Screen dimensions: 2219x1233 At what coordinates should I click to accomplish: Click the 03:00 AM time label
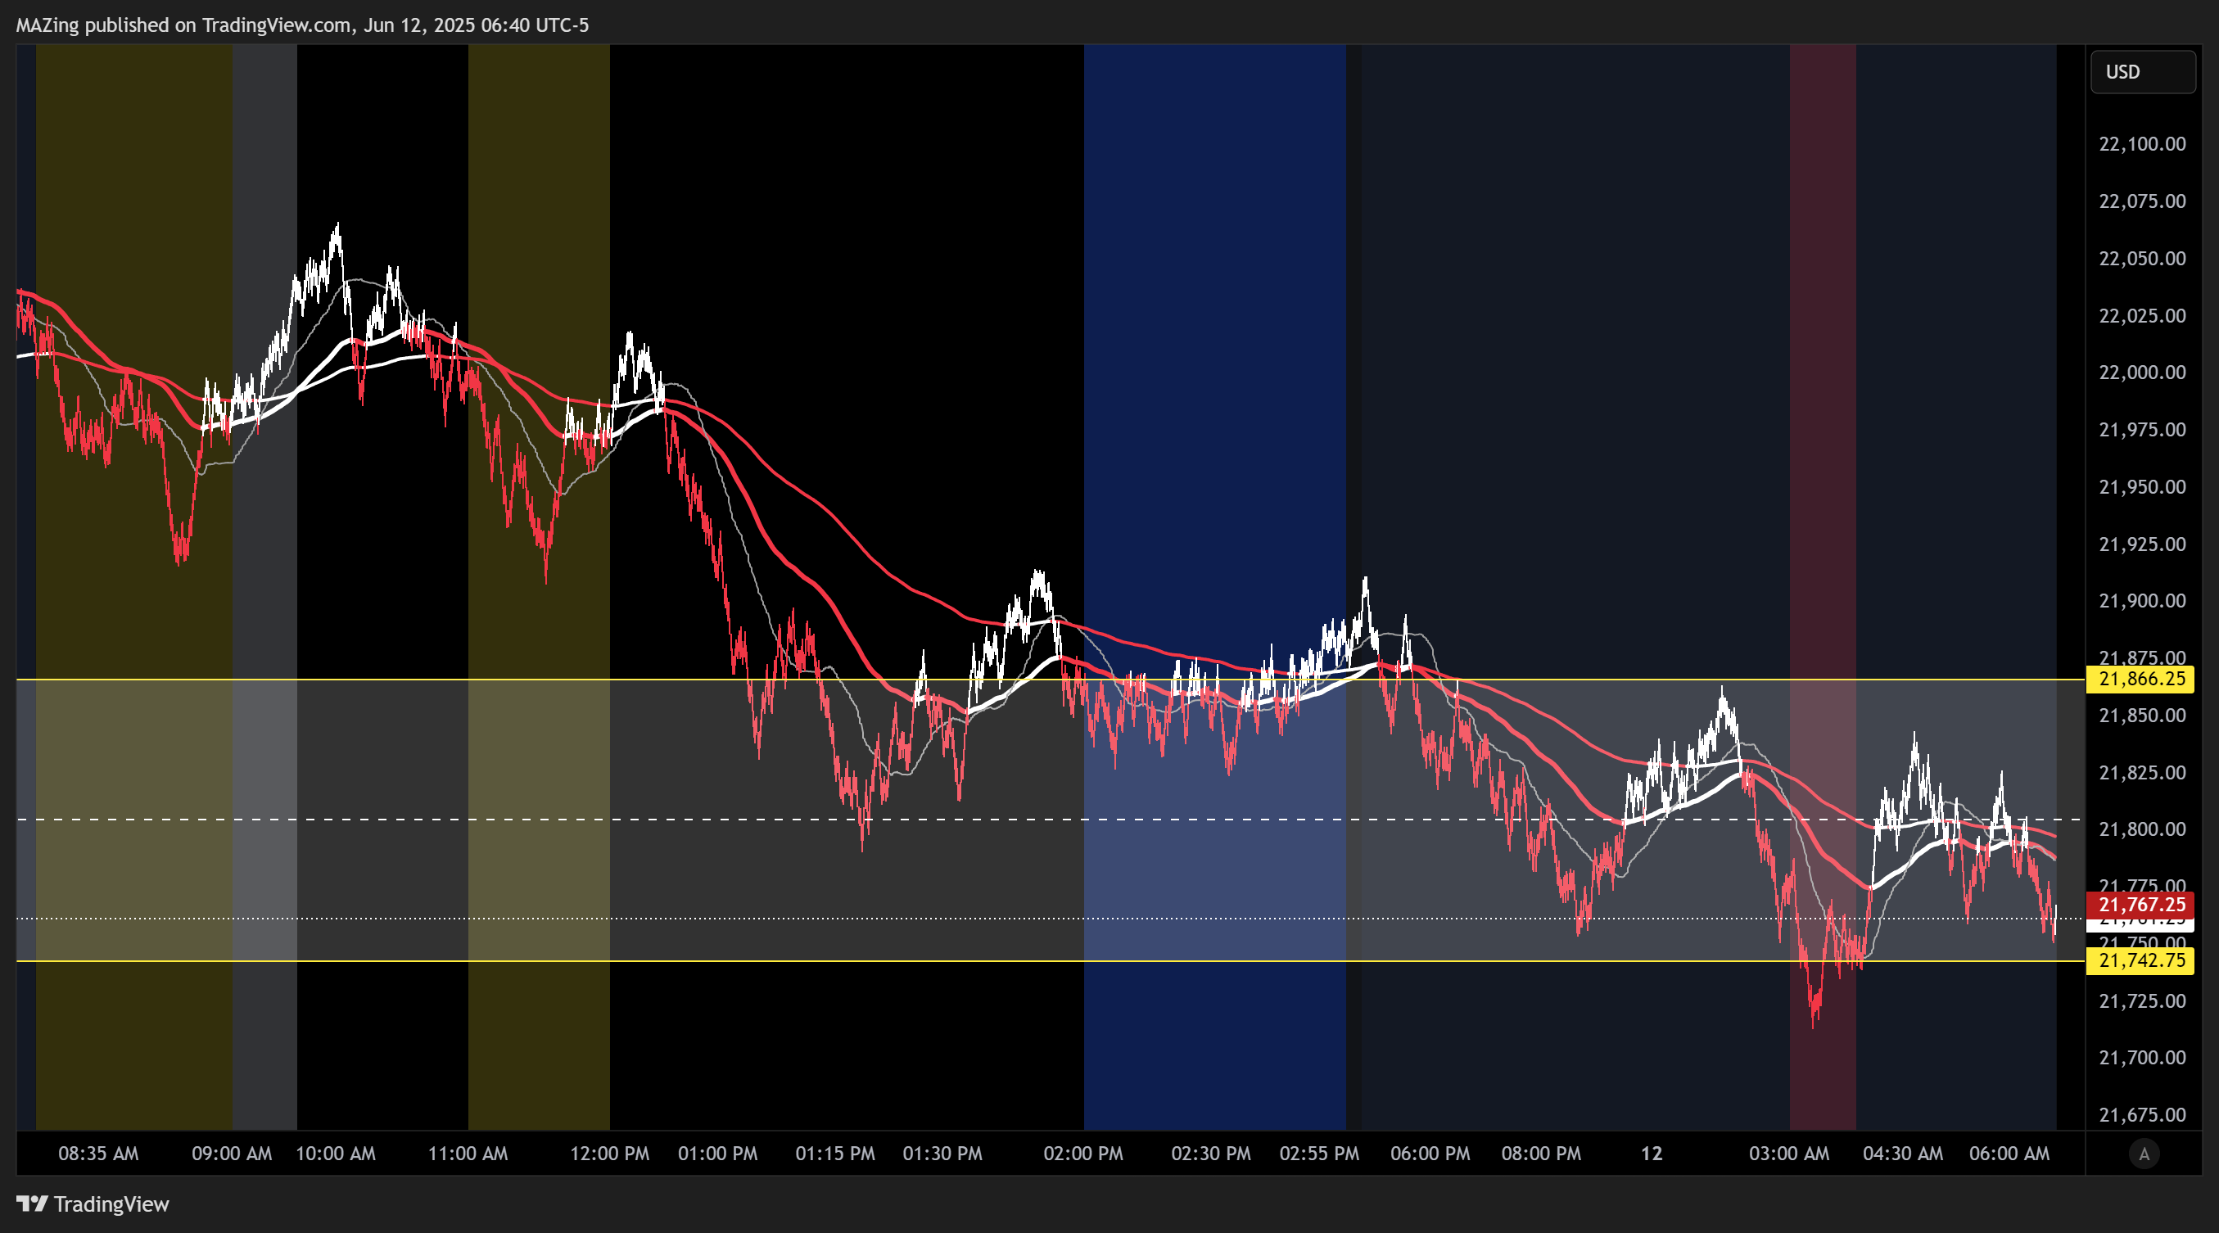pyautogui.click(x=1789, y=1154)
